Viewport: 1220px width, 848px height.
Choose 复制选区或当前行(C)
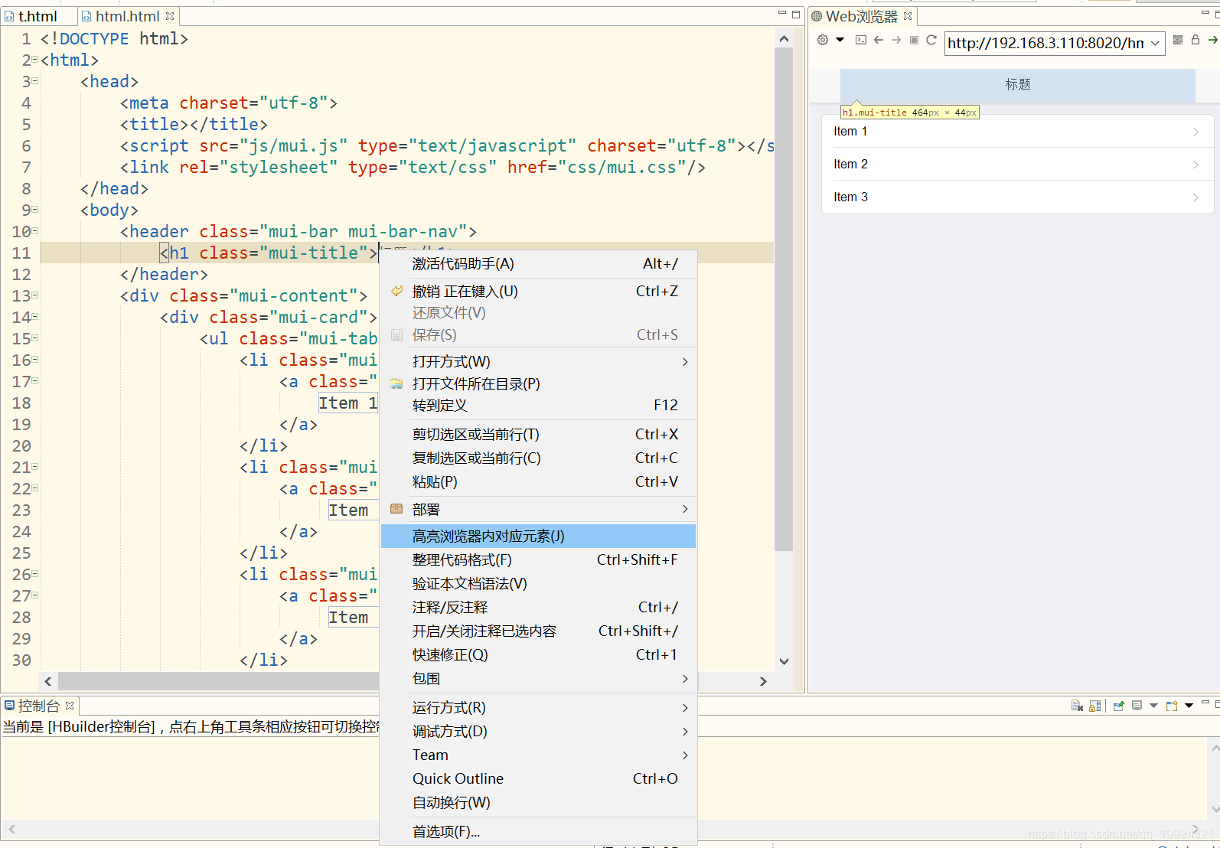click(538, 458)
